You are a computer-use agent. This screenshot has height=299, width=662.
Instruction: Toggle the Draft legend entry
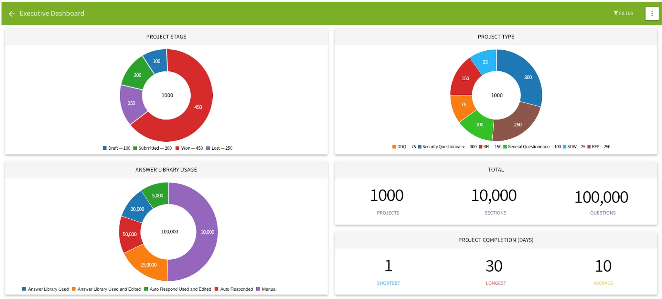(x=116, y=148)
